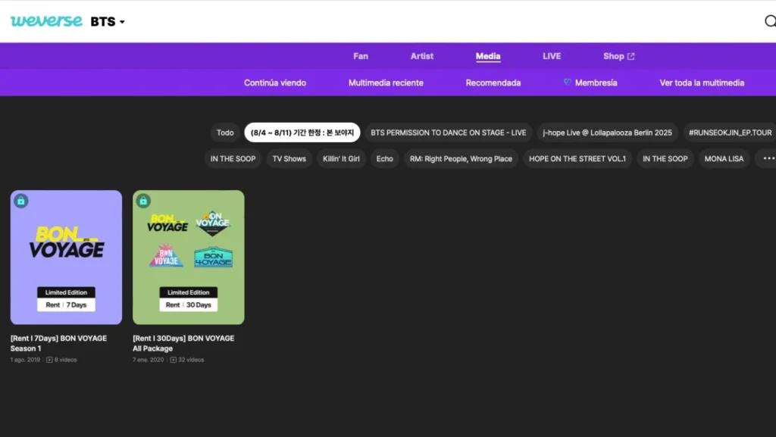Filter by RM: Right People, Wrong Place
The image size is (776, 437).
coord(461,159)
